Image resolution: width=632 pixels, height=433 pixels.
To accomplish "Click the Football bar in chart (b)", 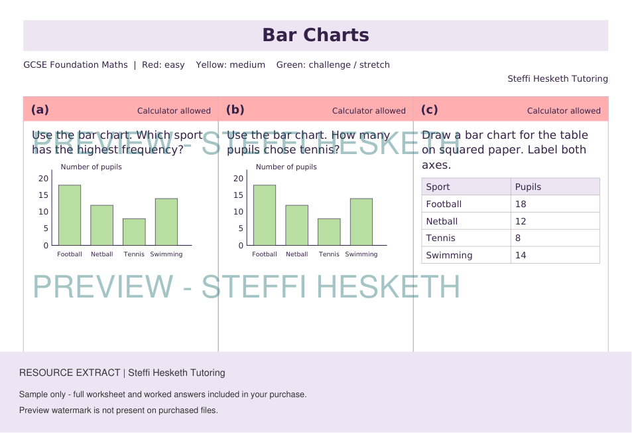I will tap(265, 215).
